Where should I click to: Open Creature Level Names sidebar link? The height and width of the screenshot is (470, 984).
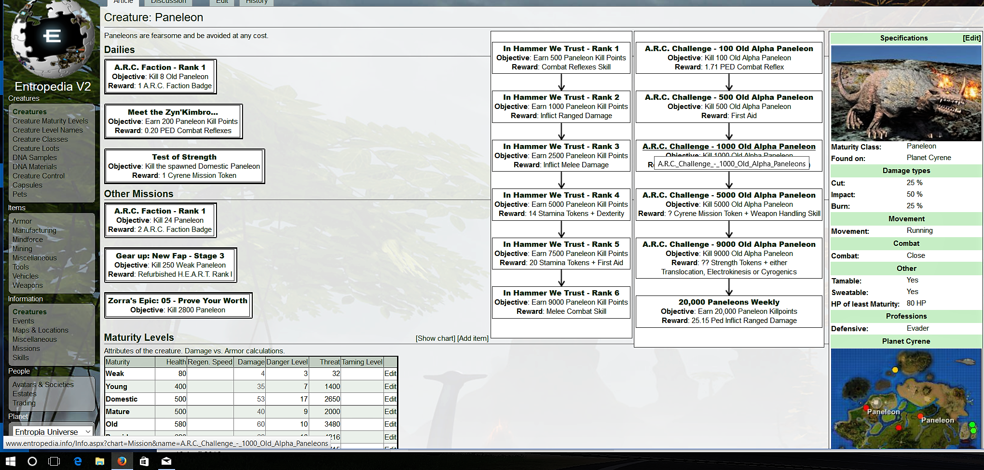click(47, 130)
